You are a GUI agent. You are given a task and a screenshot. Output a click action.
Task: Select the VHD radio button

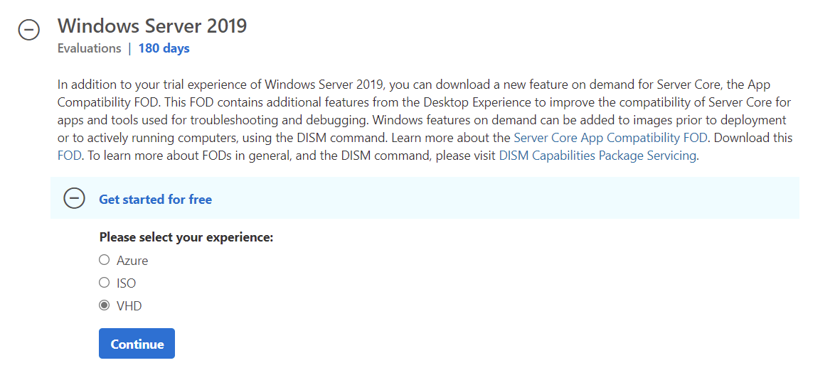pos(105,305)
